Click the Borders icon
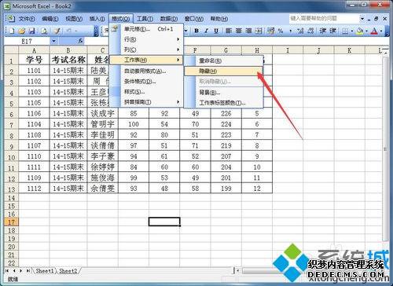Screen dimensions: 393x286 pos(345,31)
